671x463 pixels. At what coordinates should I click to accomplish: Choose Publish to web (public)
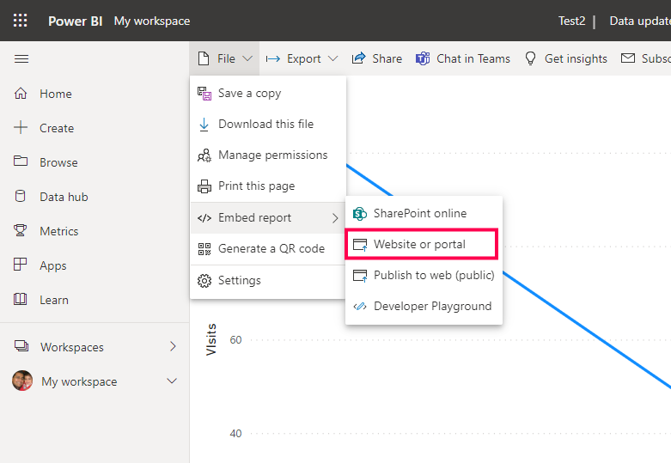pyautogui.click(x=433, y=275)
